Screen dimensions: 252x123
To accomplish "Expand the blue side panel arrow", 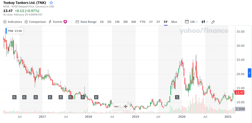I will coord(249,73).
